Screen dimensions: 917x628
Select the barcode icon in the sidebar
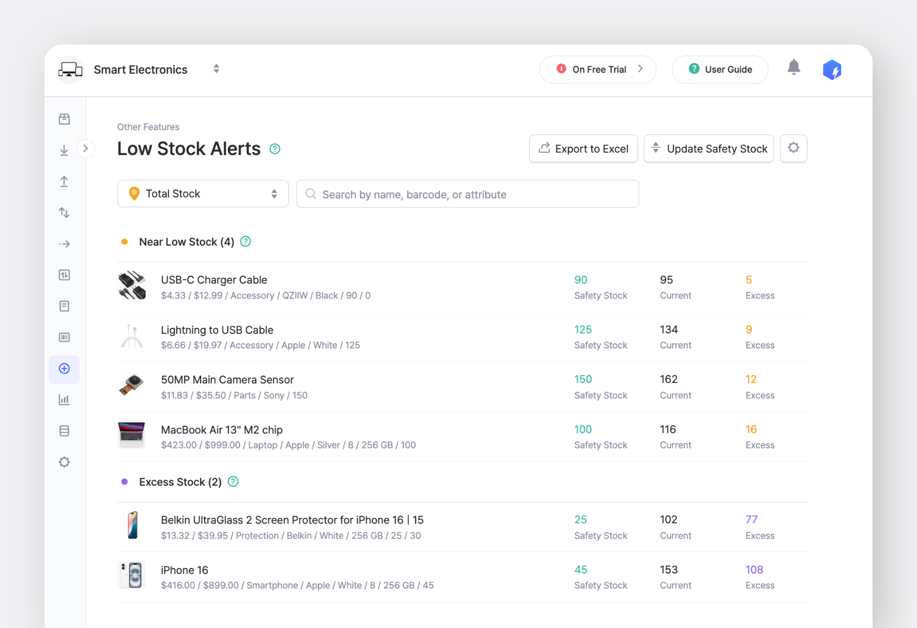[x=64, y=337]
